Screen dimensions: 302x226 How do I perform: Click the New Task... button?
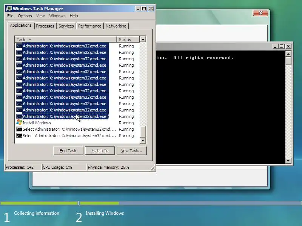[131, 151]
